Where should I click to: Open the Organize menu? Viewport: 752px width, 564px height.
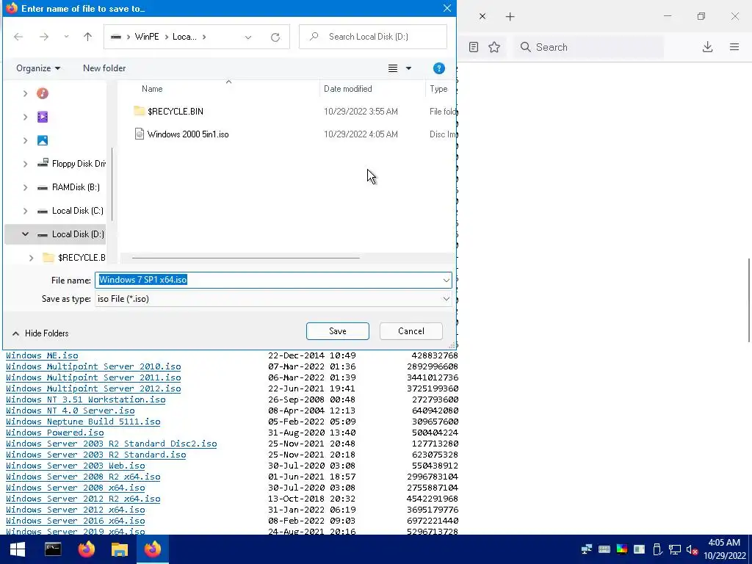coord(38,68)
